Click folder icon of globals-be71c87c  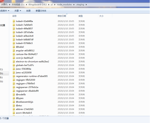click(x=14, y=65)
